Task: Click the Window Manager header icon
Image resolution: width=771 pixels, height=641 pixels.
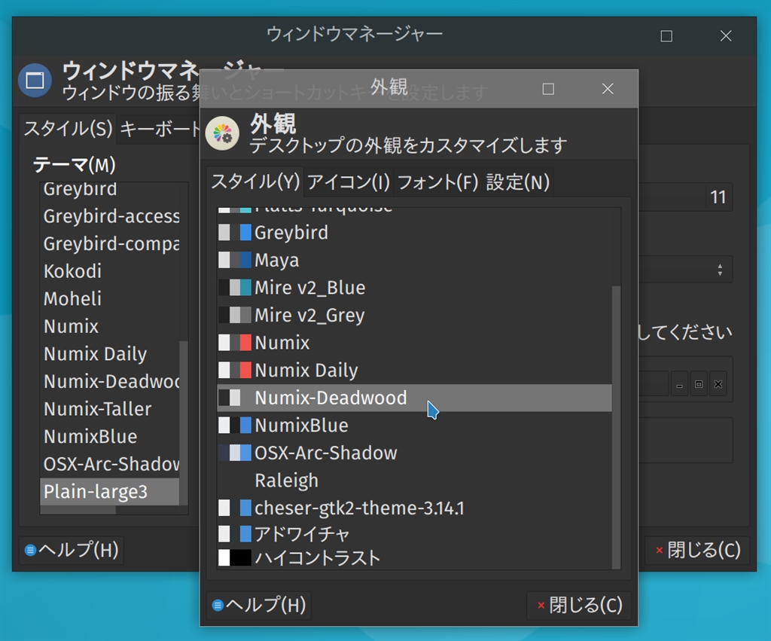Action: (x=35, y=80)
